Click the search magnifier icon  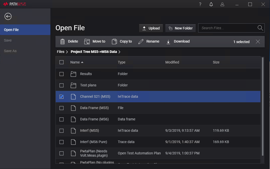tap(260, 28)
